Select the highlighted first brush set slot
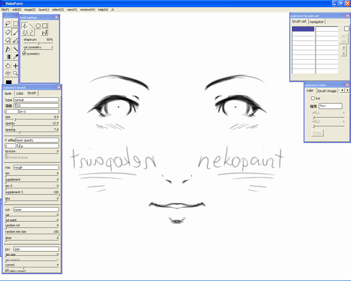Viewport: 351px width, 281px height. tap(303, 29)
